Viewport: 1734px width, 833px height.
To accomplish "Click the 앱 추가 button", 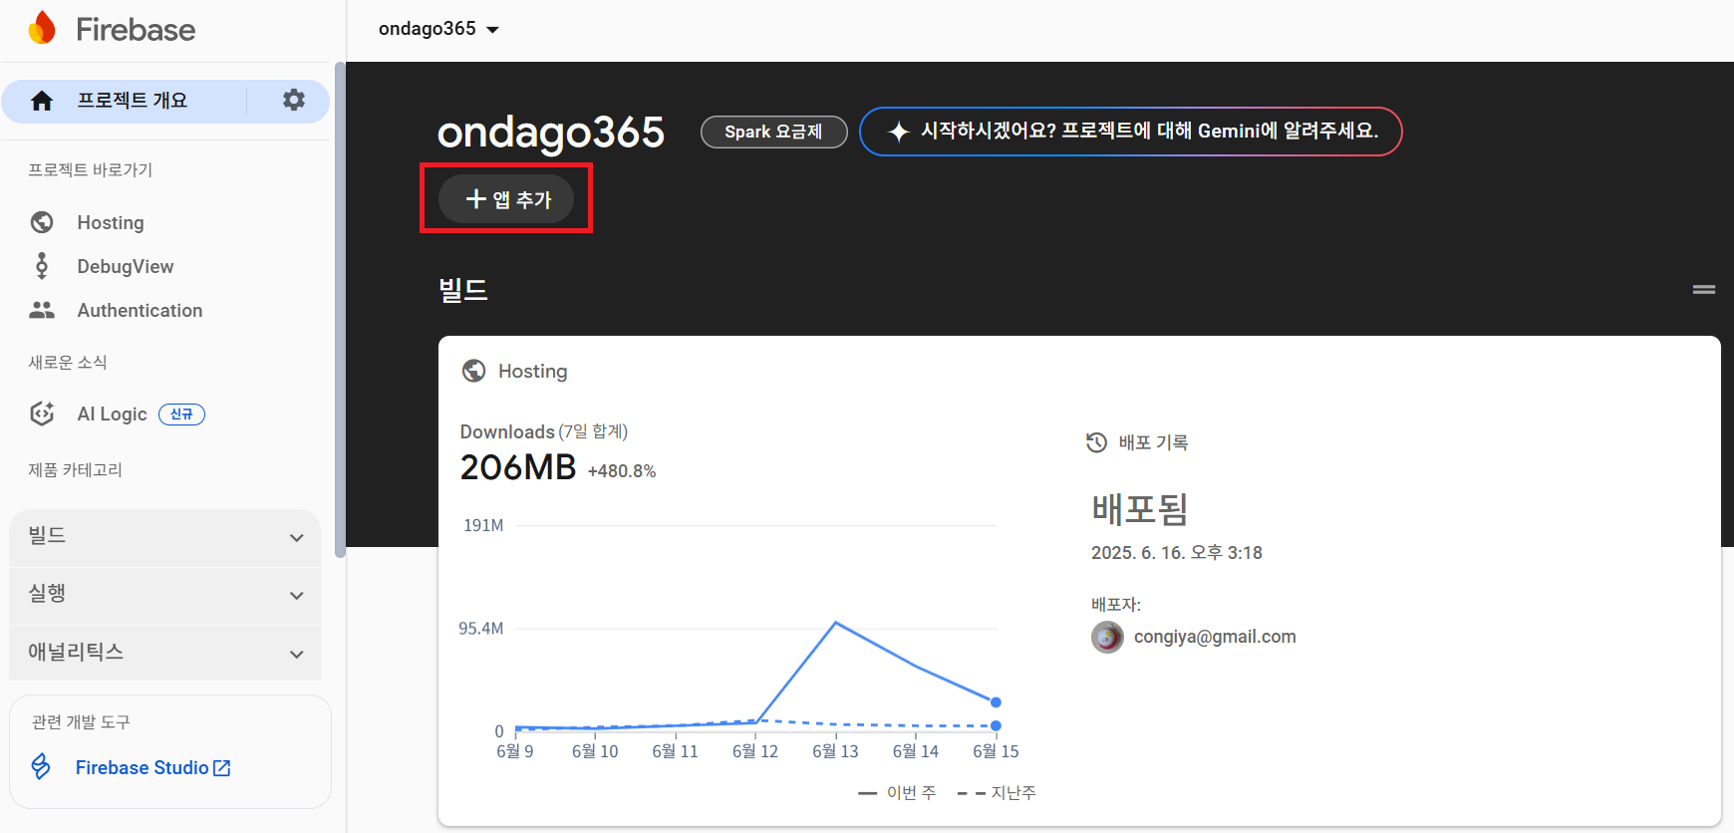I will pyautogui.click(x=506, y=199).
